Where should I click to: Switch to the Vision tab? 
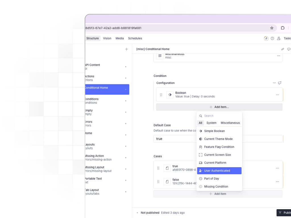tap(107, 38)
